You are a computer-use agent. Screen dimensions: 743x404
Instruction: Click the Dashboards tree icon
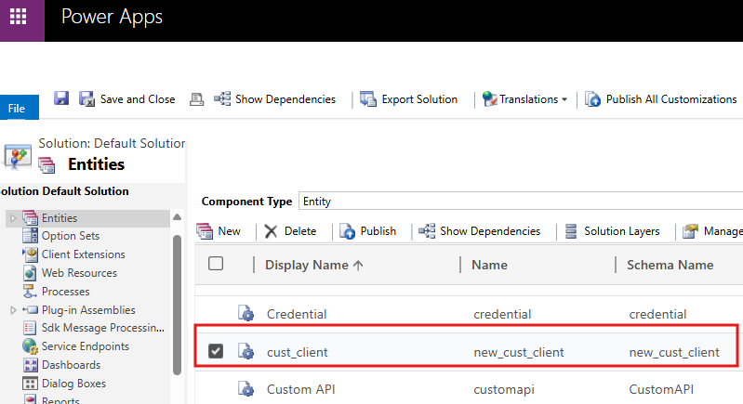coord(31,365)
